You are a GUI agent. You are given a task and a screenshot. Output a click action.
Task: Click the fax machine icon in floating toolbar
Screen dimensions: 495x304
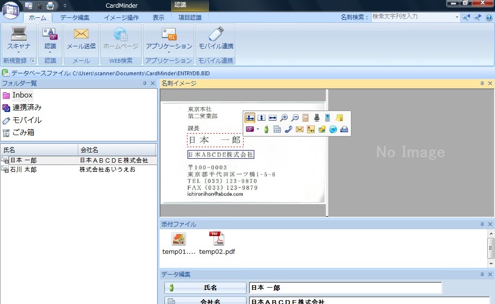[344, 129]
